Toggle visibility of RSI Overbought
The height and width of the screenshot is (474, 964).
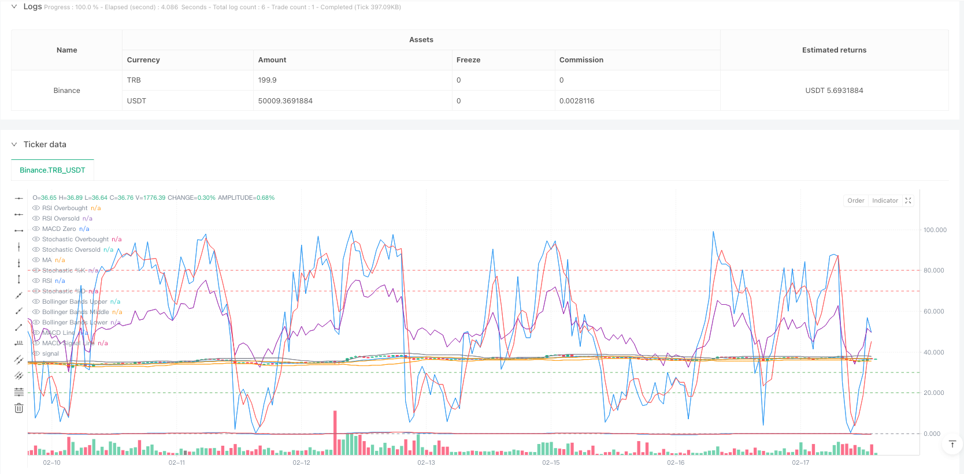tap(36, 208)
